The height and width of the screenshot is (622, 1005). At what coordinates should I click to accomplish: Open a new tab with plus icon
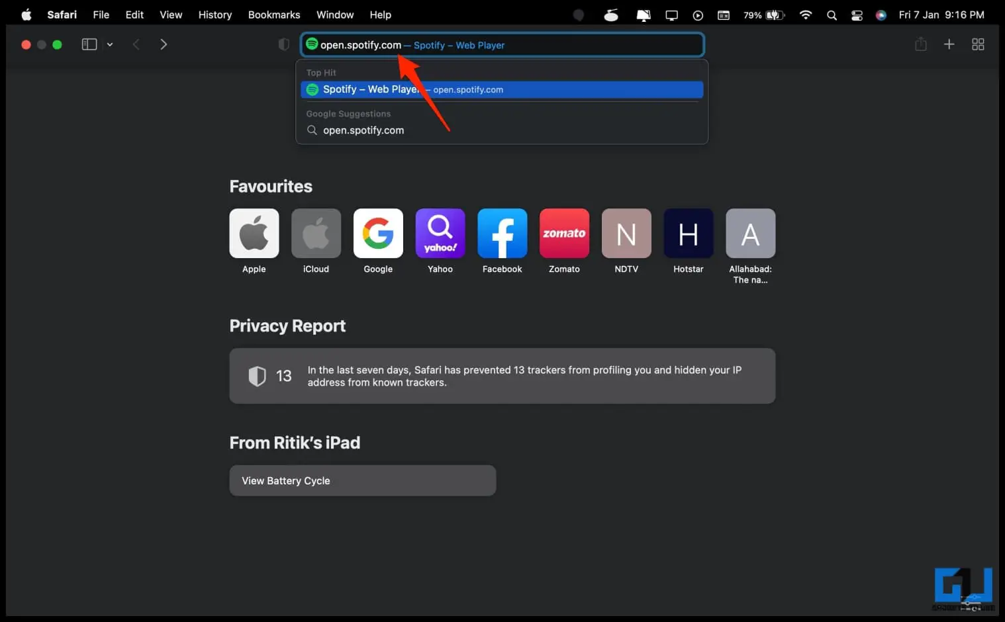point(949,44)
